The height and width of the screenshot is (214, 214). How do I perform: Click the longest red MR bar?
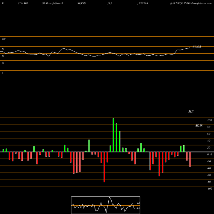104,167
